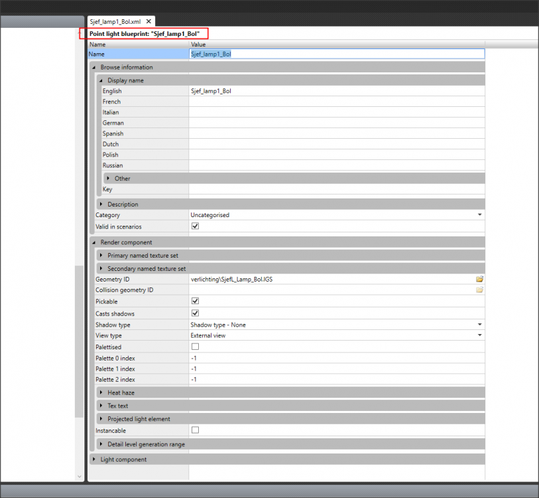This screenshot has width=539, height=498.
Task: Uncheck the Pickable checkbox
Action: tap(195, 301)
